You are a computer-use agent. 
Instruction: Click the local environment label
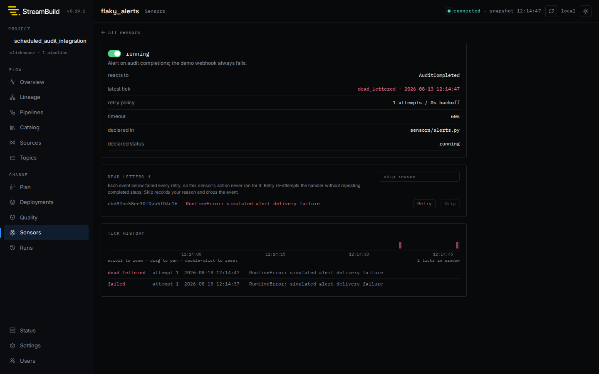pos(568,11)
